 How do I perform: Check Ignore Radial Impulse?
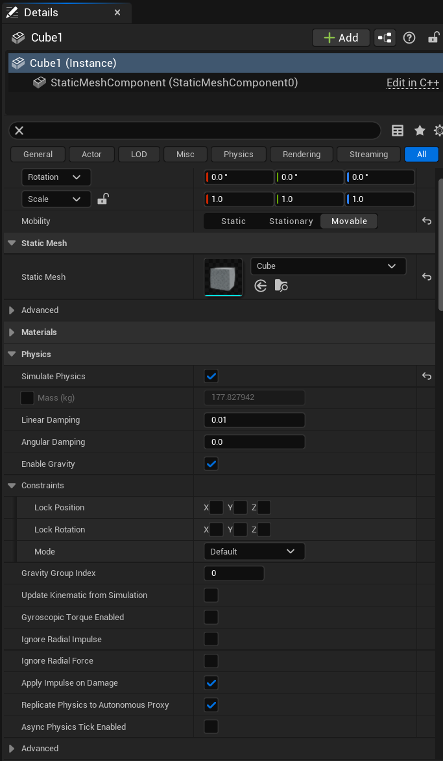coord(211,639)
